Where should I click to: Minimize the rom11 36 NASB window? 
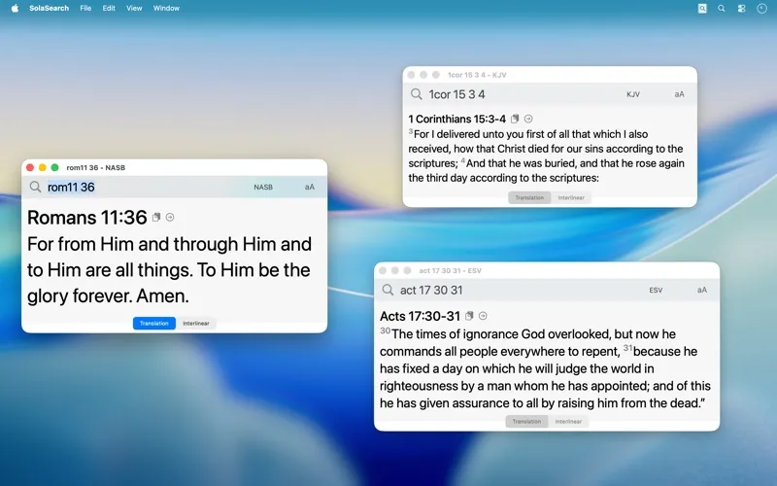[x=42, y=167]
